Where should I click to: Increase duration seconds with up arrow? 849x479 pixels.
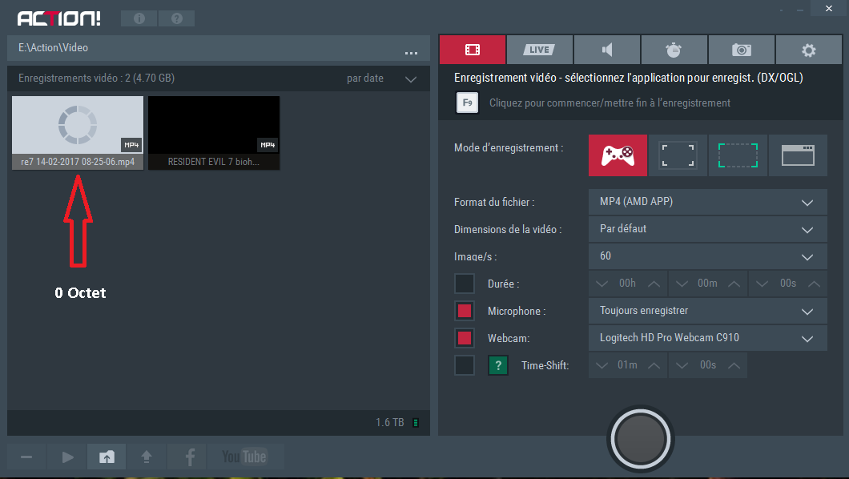[814, 284]
